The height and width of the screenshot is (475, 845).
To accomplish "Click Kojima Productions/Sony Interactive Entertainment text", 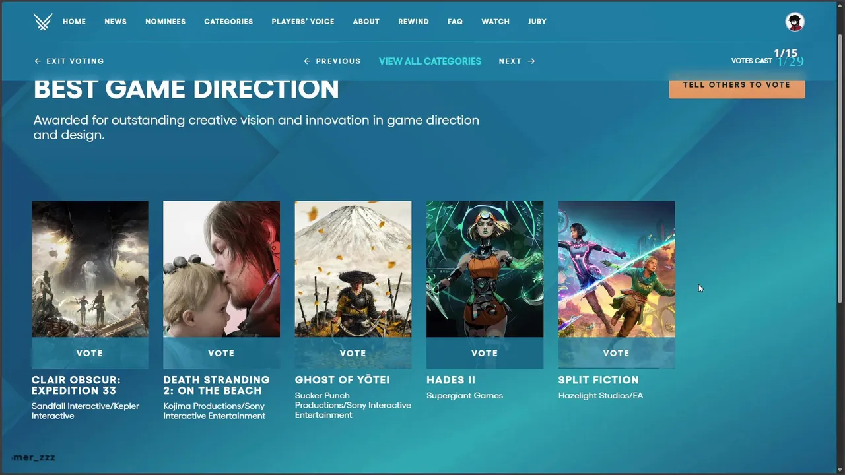I will coord(215,411).
